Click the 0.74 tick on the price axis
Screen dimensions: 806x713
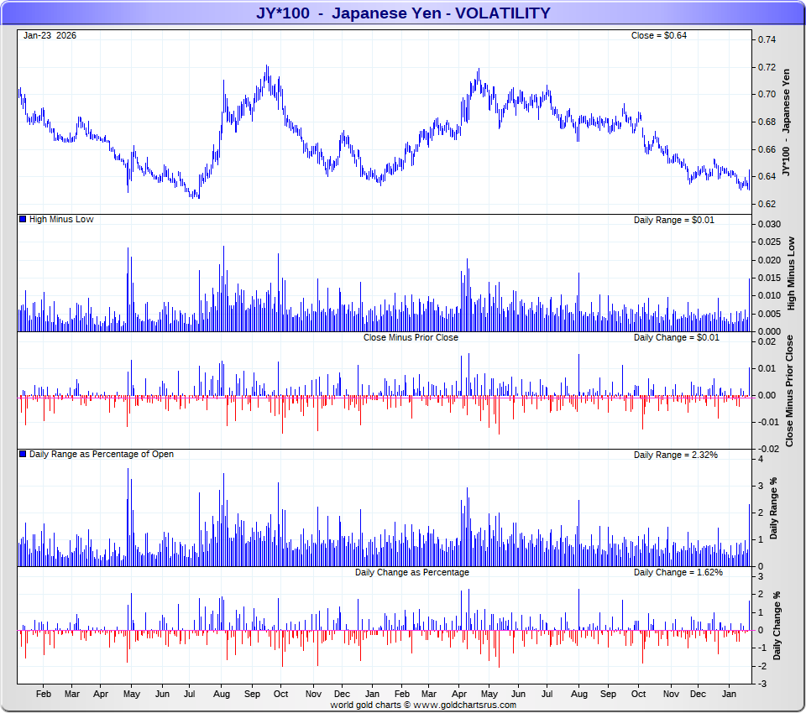click(x=767, y=40)
